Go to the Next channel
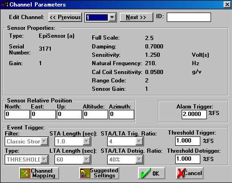The width and height of the screenshot is (232, 183). pyautogui.click(x=136, y=17)
